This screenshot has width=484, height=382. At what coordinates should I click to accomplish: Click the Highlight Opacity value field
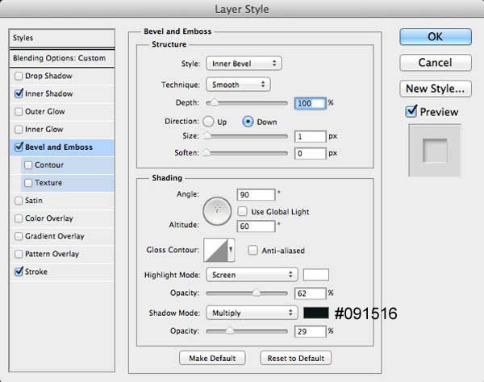[x=311, y=293]
